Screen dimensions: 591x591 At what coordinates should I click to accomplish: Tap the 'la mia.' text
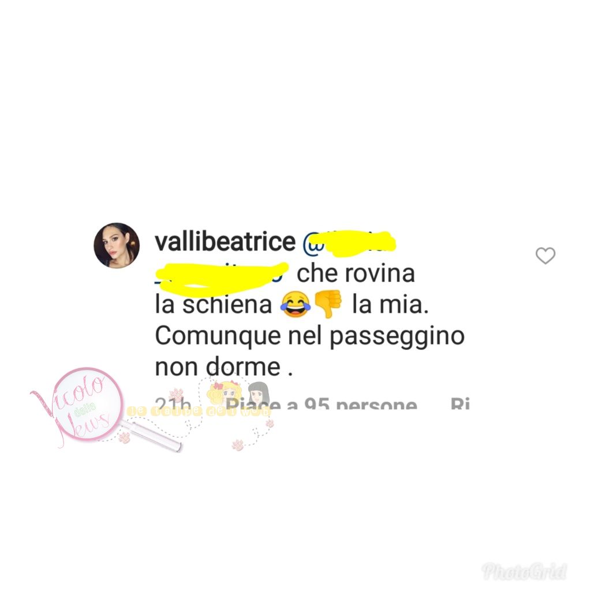pos(390,304)
